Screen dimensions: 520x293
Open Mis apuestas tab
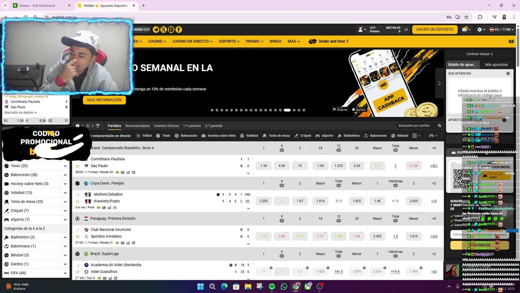pos(496,65)
